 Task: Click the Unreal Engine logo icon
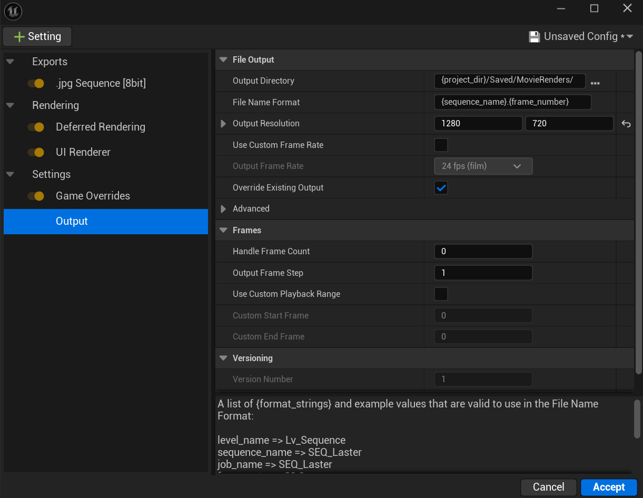point(13,11)
